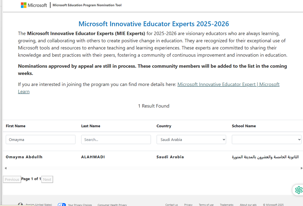Change language via English (United States)
Screen dimensions: 303x206
(39, 205)
